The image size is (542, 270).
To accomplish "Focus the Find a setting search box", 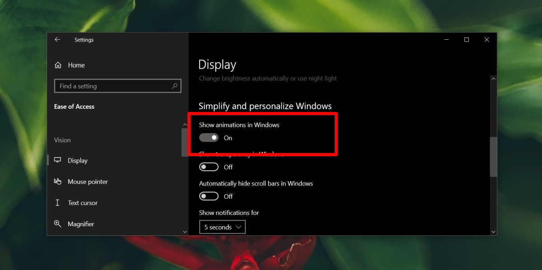I will pos(117,86).
